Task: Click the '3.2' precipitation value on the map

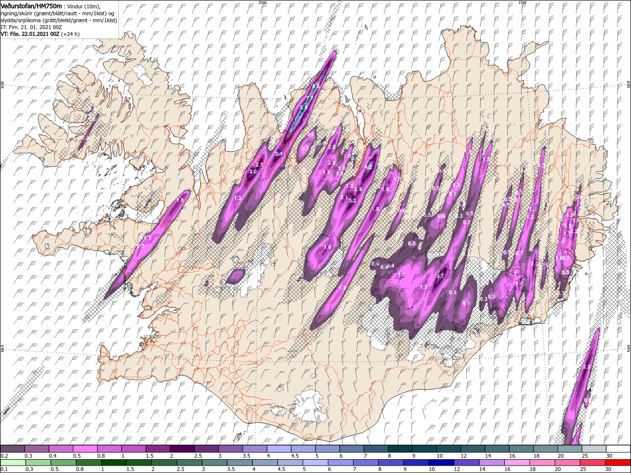Action: (x=352, y=201)
